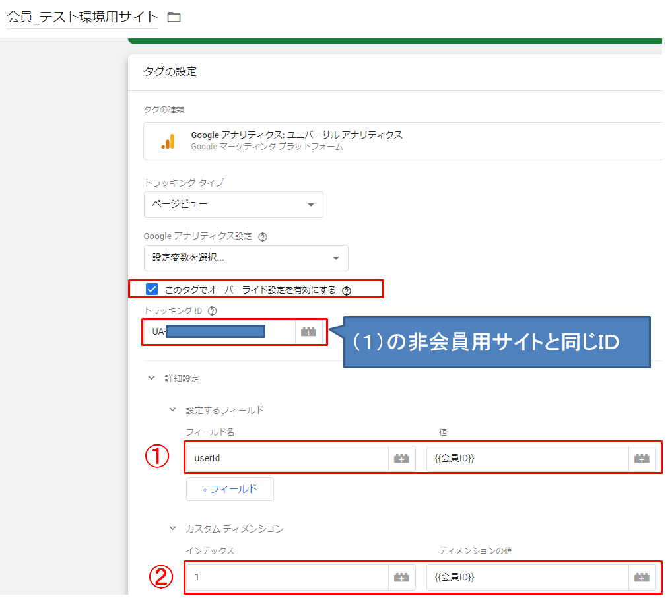Image resolution: width=672 pixels, height=598 pixels.
Task: Collapse the 詳細設定 section
Action: (x=151, y=378)
